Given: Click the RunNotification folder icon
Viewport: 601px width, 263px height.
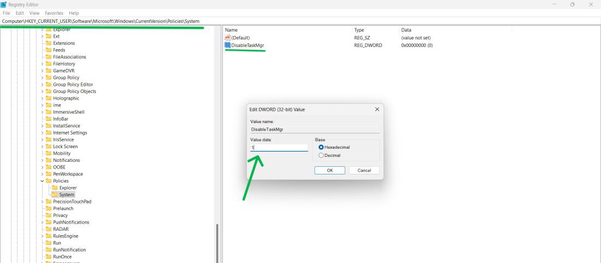Looking at the screenshot, I should coord(48,250).
